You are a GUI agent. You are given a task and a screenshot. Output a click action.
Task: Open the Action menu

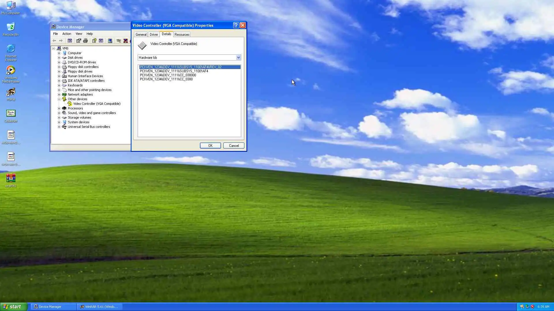(67, 34)
